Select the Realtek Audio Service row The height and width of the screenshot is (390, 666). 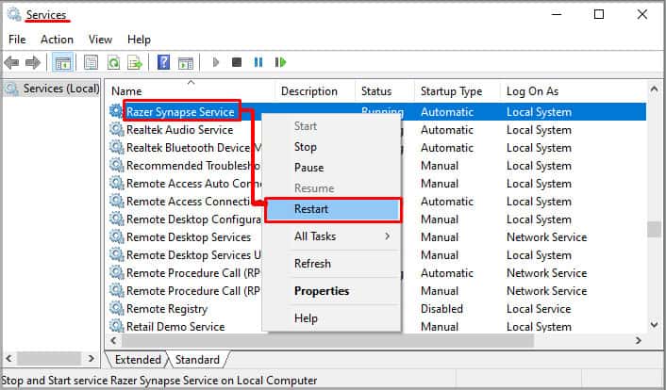(x=377, y=130)
